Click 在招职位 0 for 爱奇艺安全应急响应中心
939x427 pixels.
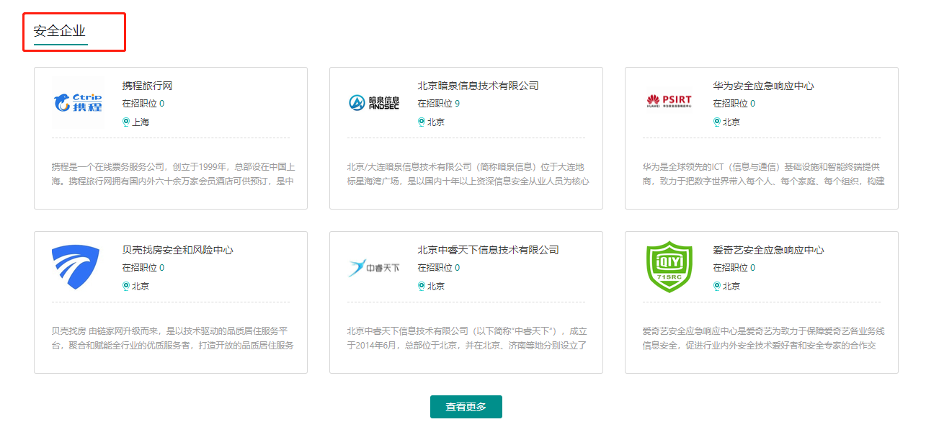pos(734,268)
